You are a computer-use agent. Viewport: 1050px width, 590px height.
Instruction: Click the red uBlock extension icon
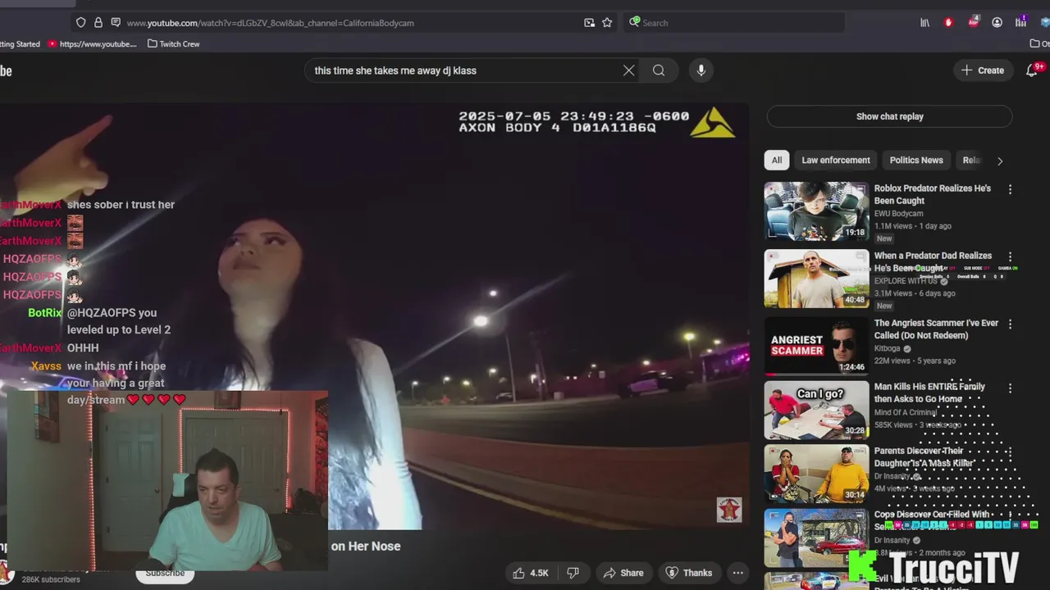[948, 23]
